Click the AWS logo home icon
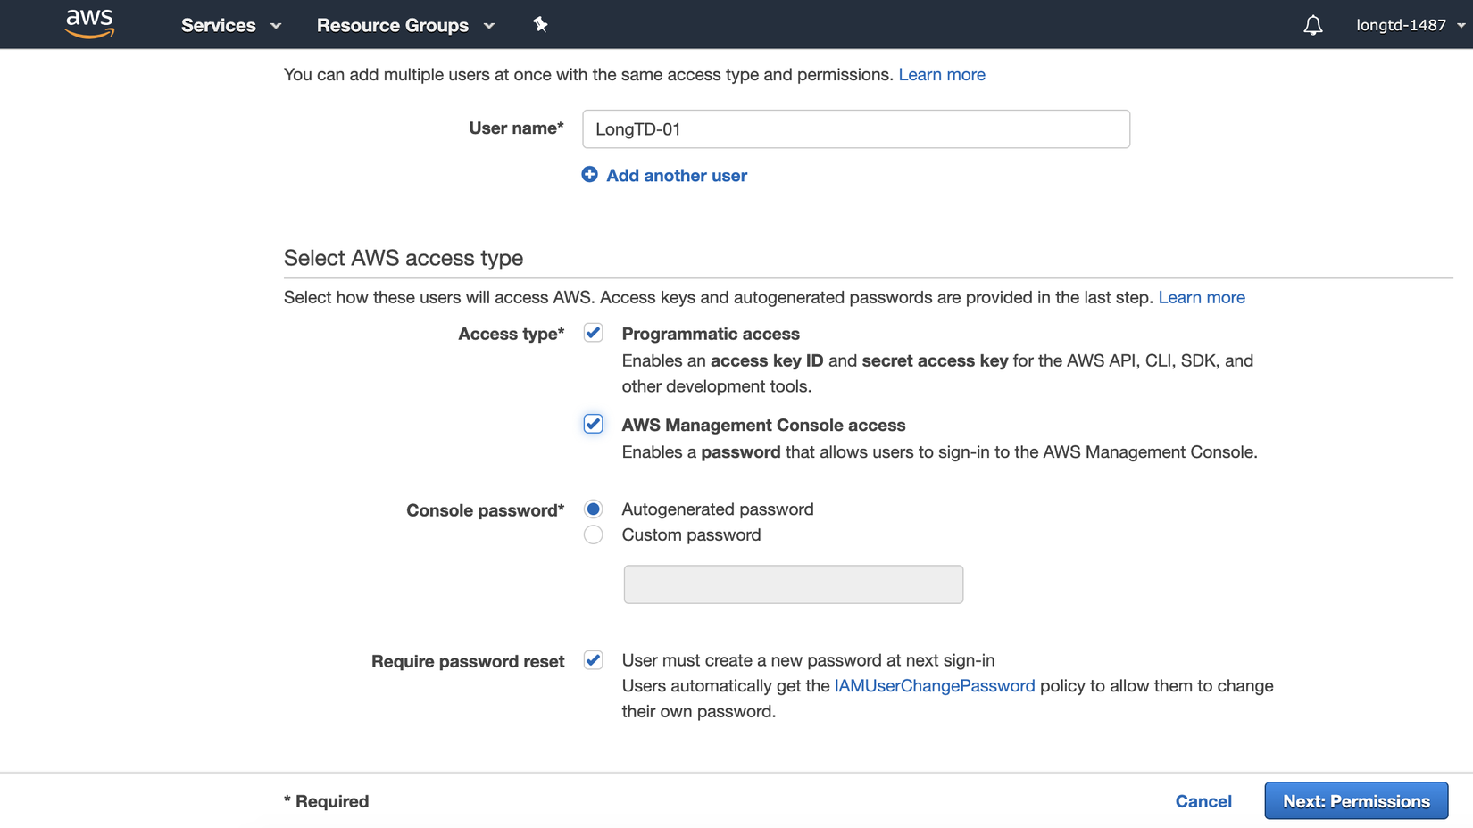 (x=89, y=23)
